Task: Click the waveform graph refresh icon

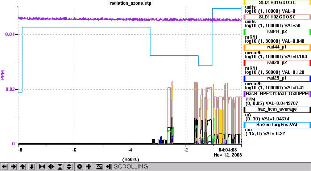Action: coord(99,167)
